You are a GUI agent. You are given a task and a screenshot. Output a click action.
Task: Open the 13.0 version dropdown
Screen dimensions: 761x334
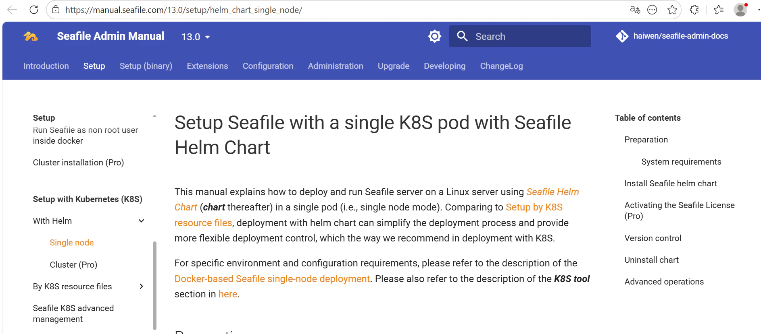pyautogui.click(x=196, y=37)
